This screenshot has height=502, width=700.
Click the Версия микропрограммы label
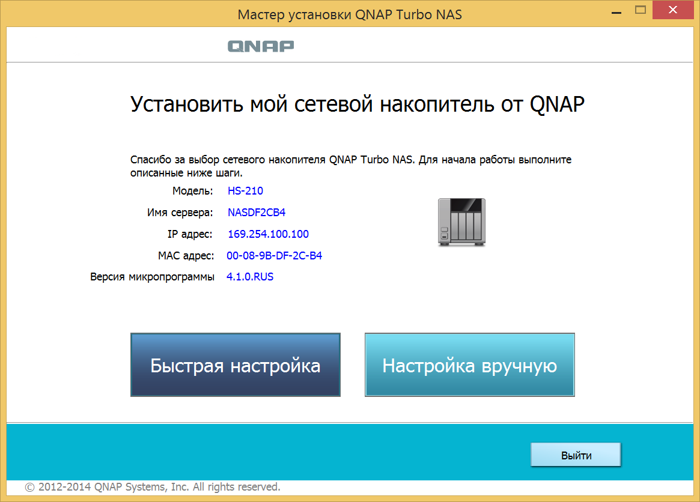[152, 277]
